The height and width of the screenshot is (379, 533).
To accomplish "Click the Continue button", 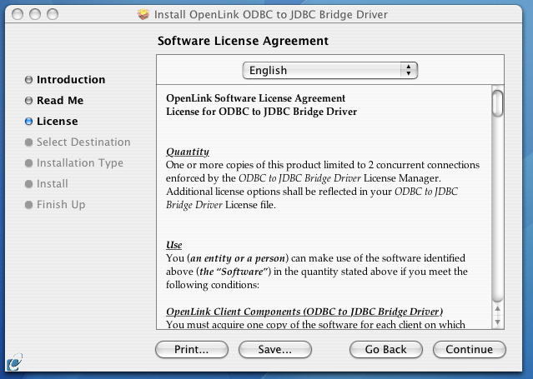I will tap(469, 350).
